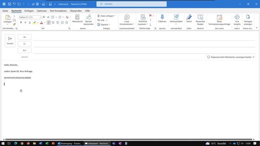This screenshot has width=260, height=146.
Task: Redo the action in the title bar
Action: [19, 4]
